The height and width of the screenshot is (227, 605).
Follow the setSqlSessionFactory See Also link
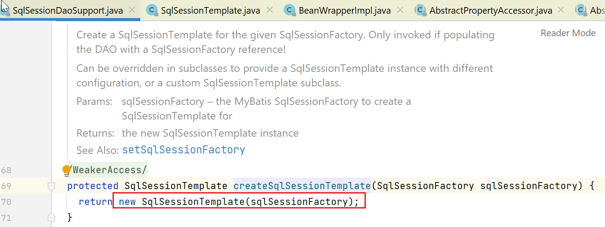coord(184,150)
